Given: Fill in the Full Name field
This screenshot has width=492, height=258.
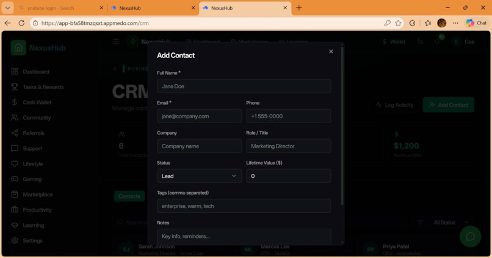Looking at the screenshot, I should point(244,86).
